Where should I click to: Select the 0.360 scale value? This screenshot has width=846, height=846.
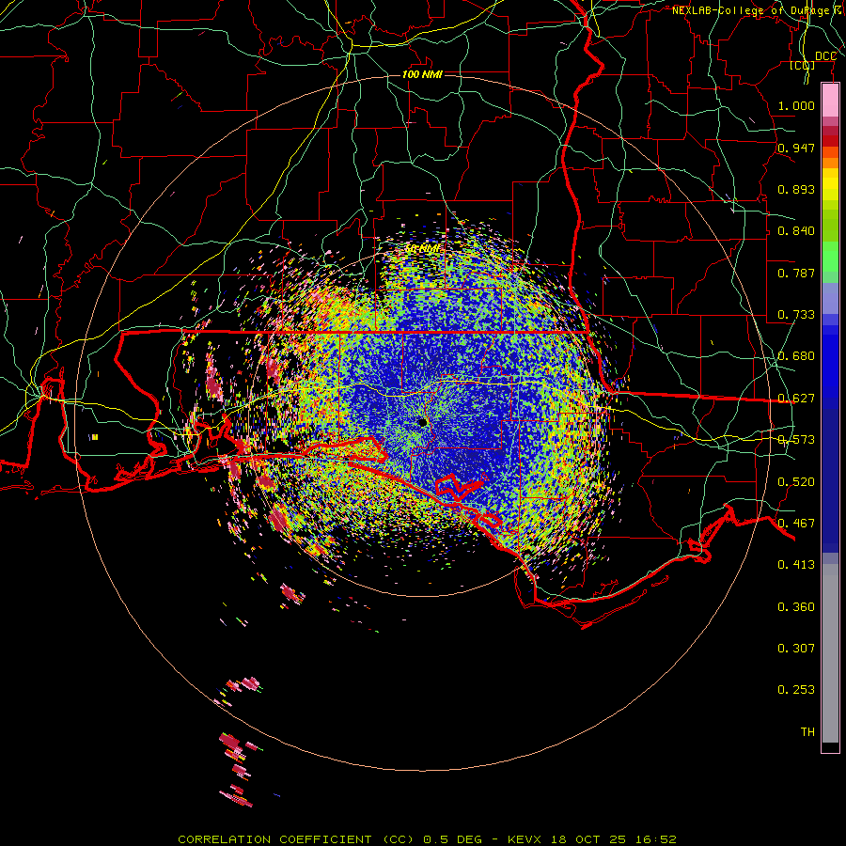(x=796, y=607)
